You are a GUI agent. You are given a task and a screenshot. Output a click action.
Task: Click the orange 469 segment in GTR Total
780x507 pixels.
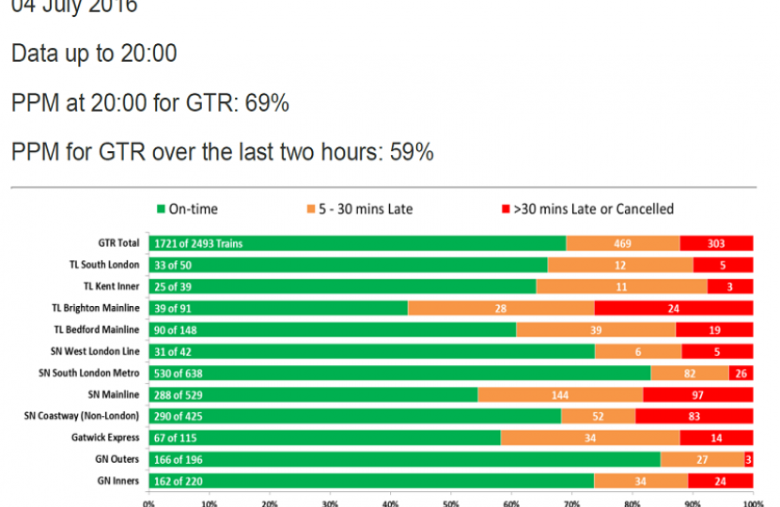[622, 243]
